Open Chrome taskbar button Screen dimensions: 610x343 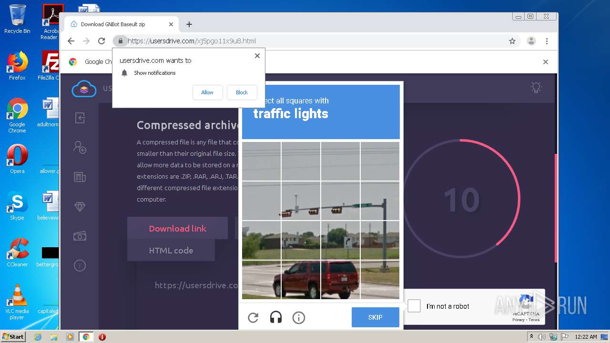click(x=86, y=337)
